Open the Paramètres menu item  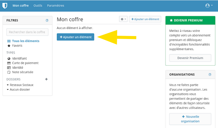(x=56, y=6)
